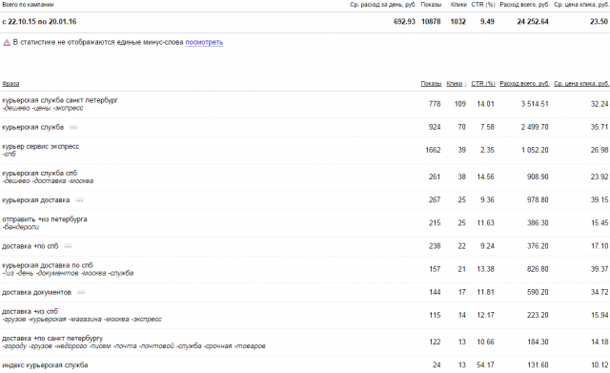Select phrase 'курьер сервис экспресс'
610x373 pixels.
(x=40, y=146)
